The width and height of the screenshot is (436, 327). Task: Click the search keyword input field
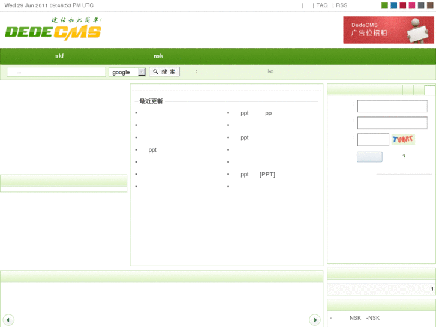[56, 72]
